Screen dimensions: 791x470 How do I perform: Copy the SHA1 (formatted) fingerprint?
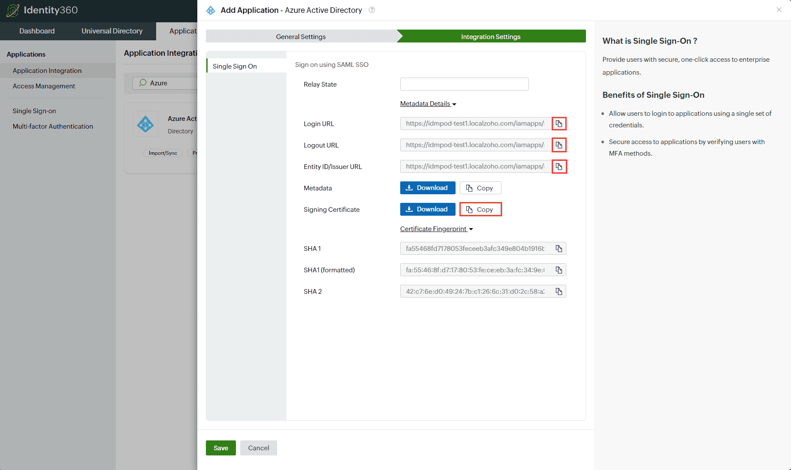tap(559, 270)
